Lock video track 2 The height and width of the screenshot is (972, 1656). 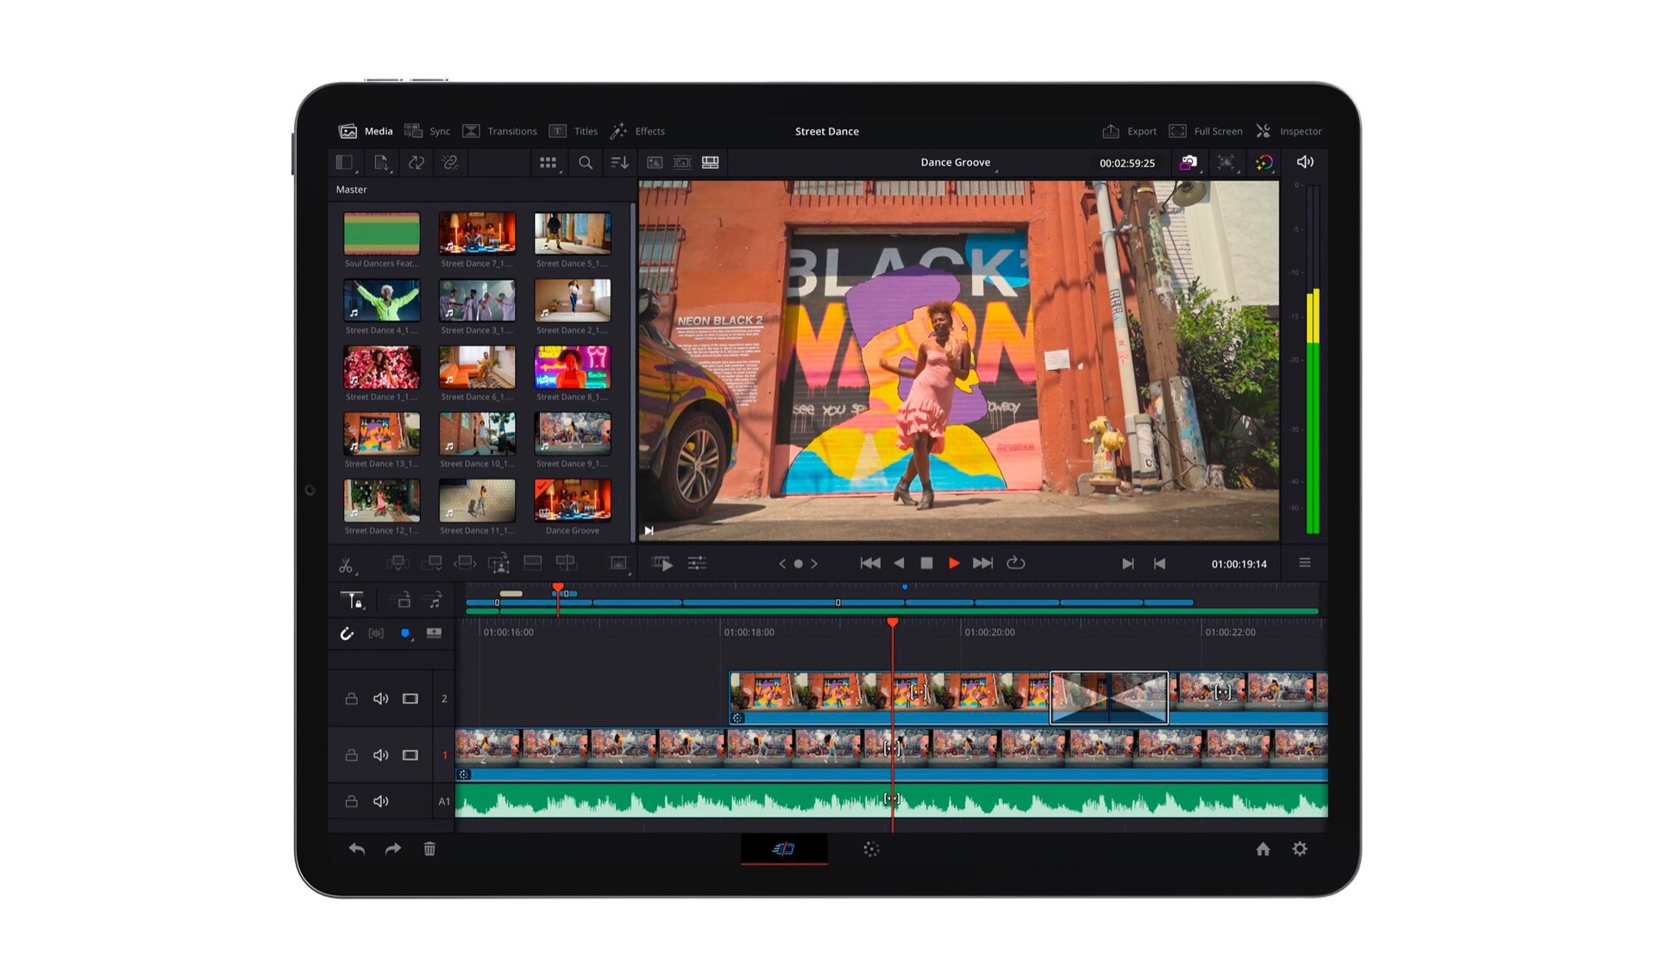click(x=351, y=699)
